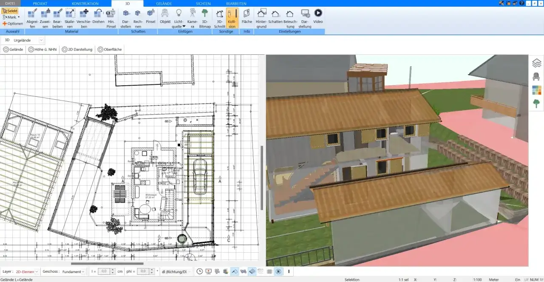Toggle the terrain surface icon in bottom toolbar
Screen dimensions: 544x282
[252, 271]
